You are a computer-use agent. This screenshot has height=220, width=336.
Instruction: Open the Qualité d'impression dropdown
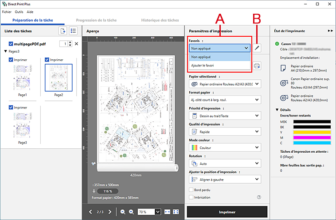click(x=224, y=131)
